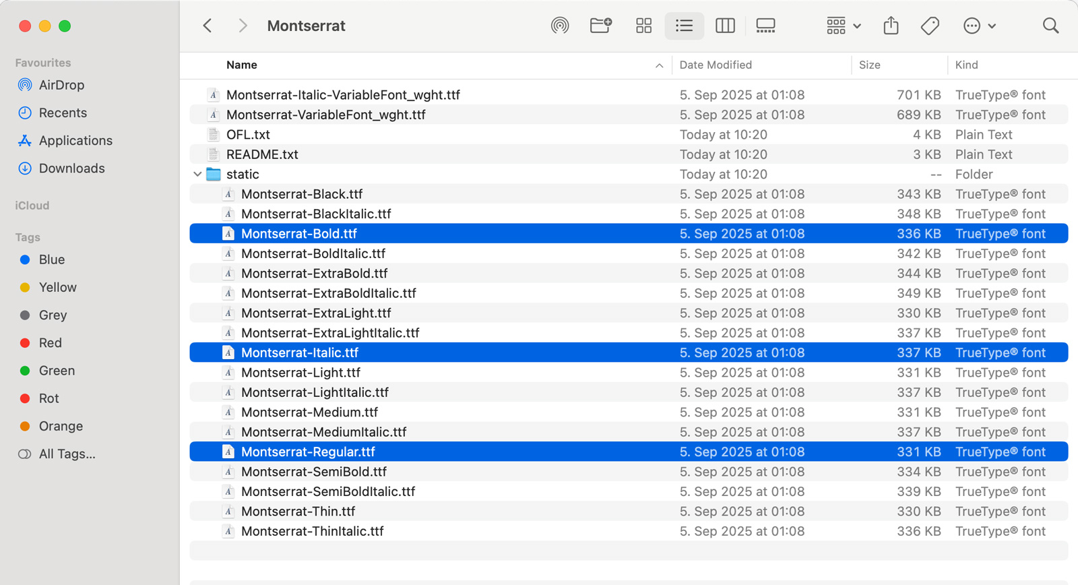Screen dimensions: 1078x585
Task: Open the Group By dropdown
Action: pyautogui.click(x=844, y=26)
